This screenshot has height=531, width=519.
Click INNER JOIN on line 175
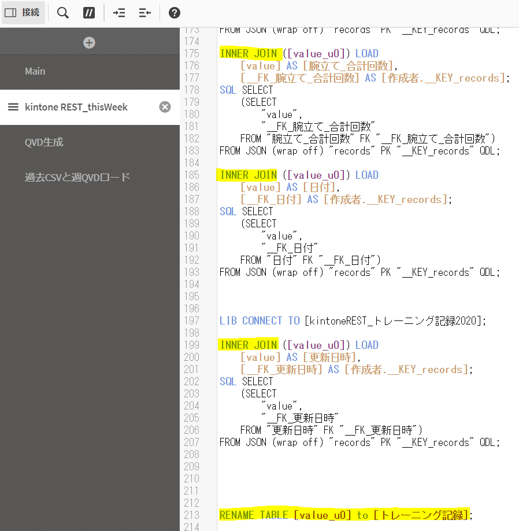click(249, 54)
